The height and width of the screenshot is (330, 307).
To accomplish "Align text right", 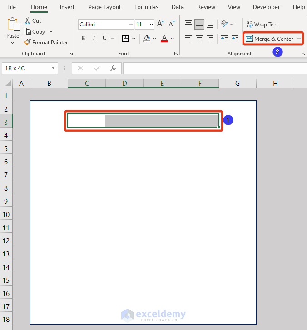I will pyautogui.click(x=210, y=39).
